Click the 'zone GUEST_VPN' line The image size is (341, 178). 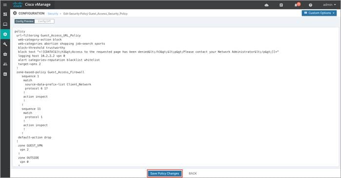click(30, 145)
